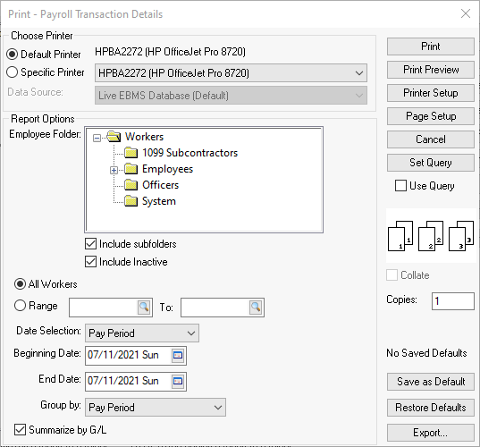Screen dimensions: 480x447
Task: Uncheck Summarize by G/L
Action: point(21,429)
